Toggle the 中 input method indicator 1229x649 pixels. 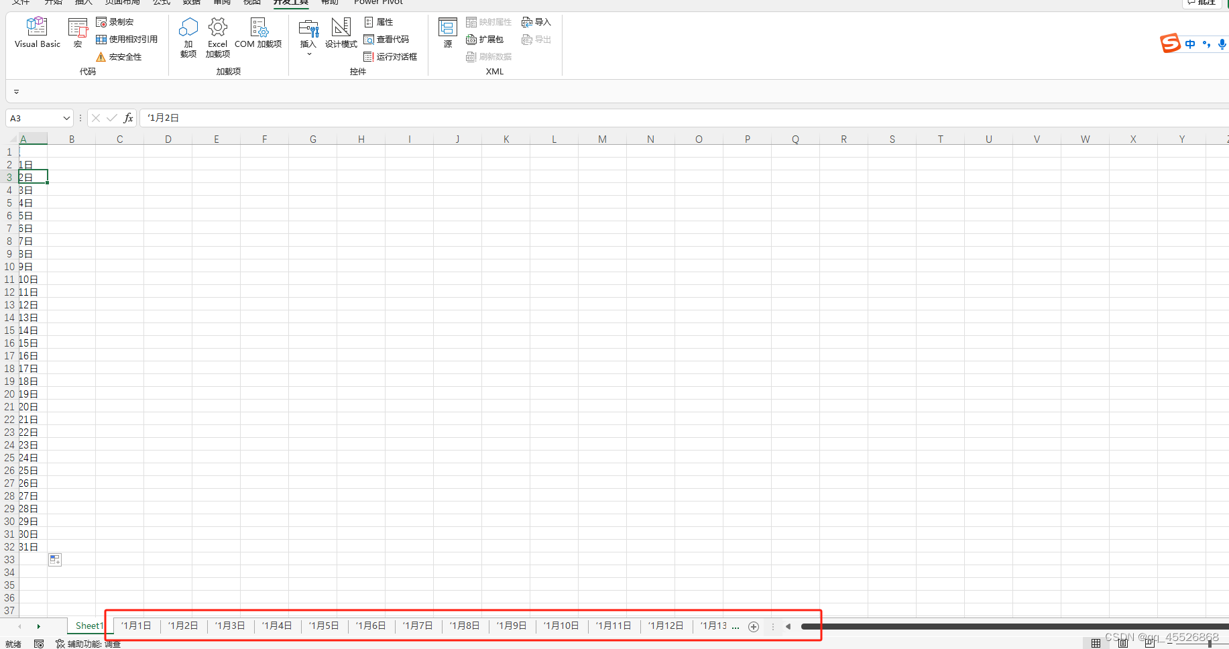coord(1190,44)
